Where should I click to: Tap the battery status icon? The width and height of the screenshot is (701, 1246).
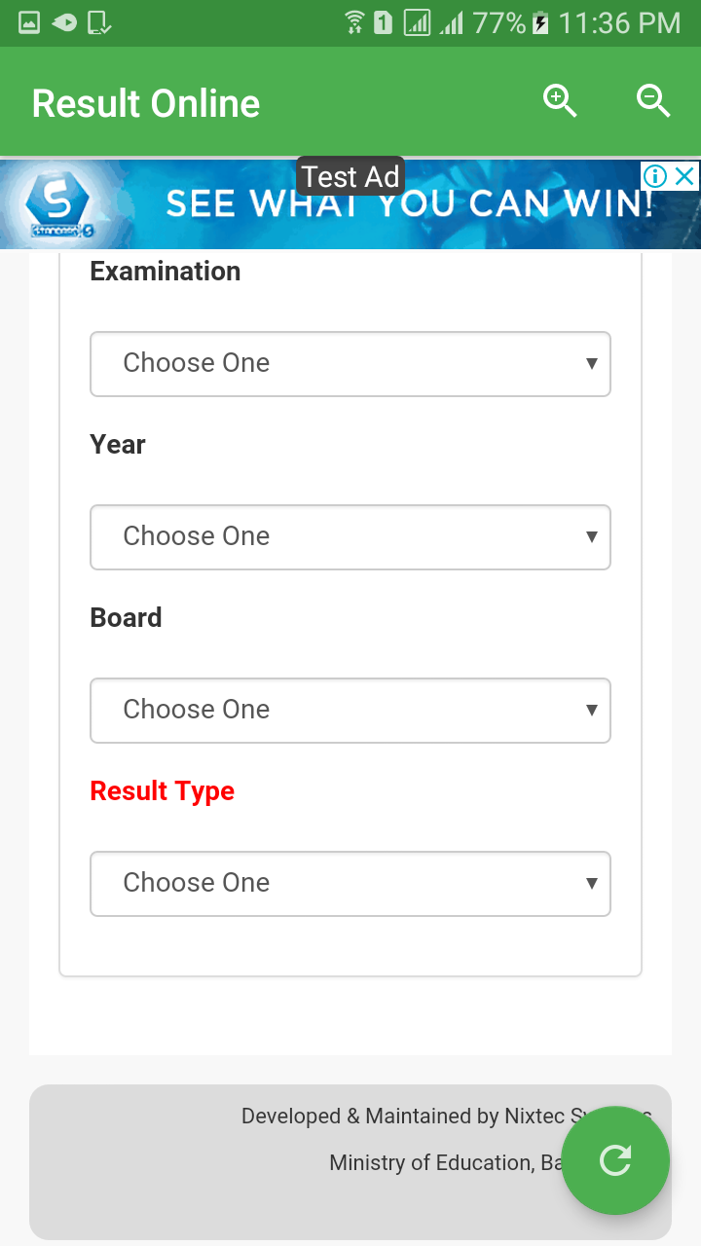[541, 22]
